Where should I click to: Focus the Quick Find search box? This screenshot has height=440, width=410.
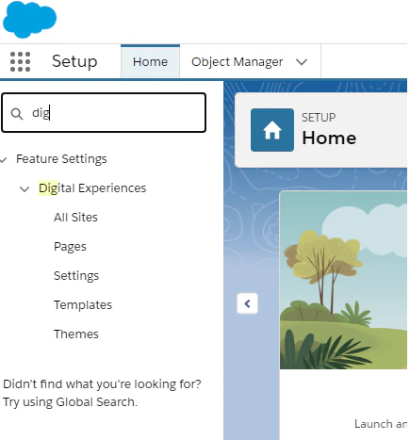(104, 113)
